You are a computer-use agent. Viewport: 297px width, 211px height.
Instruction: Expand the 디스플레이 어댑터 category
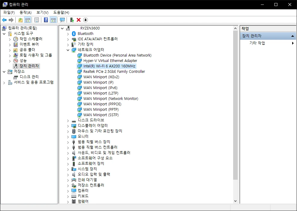point(67,126)
